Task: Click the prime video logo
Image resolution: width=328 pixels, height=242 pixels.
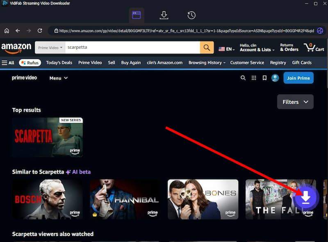Action: (x=24, y=78)
